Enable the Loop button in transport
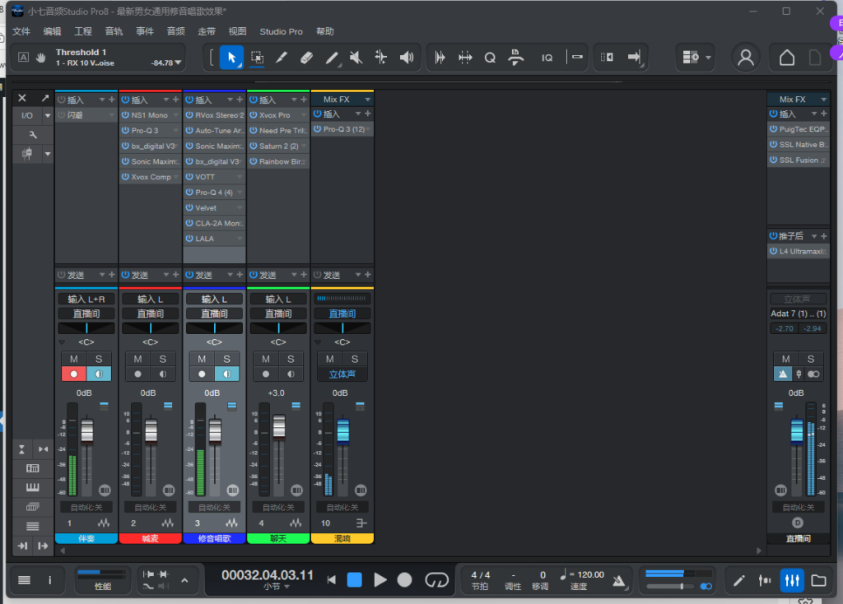The width and height of the screenshot is (843, 604). tap(435, 580)
